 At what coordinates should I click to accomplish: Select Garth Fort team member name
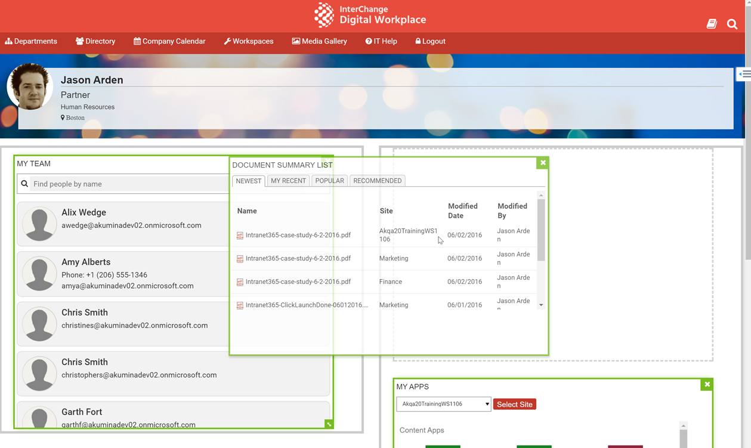82,412
